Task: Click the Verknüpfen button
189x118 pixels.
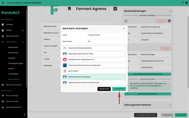Action: [x=119, y=89]
